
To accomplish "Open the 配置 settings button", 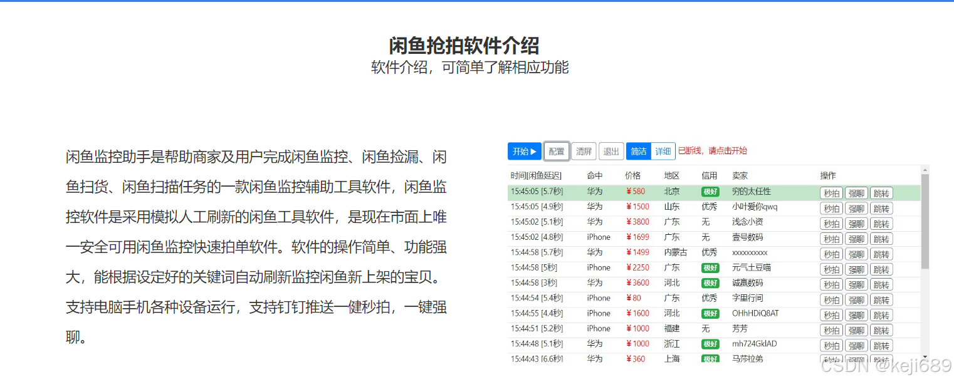I will [x=557, y=151].
